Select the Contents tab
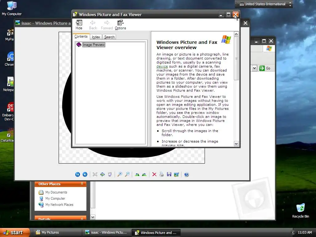 click(x=81, y=36)
